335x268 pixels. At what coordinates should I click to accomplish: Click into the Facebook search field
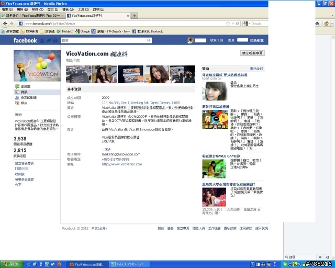[x=104, y=40]
